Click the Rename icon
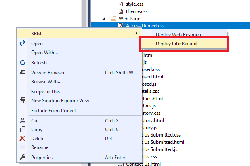Screen dimensions: 250x166 point(23,147)
